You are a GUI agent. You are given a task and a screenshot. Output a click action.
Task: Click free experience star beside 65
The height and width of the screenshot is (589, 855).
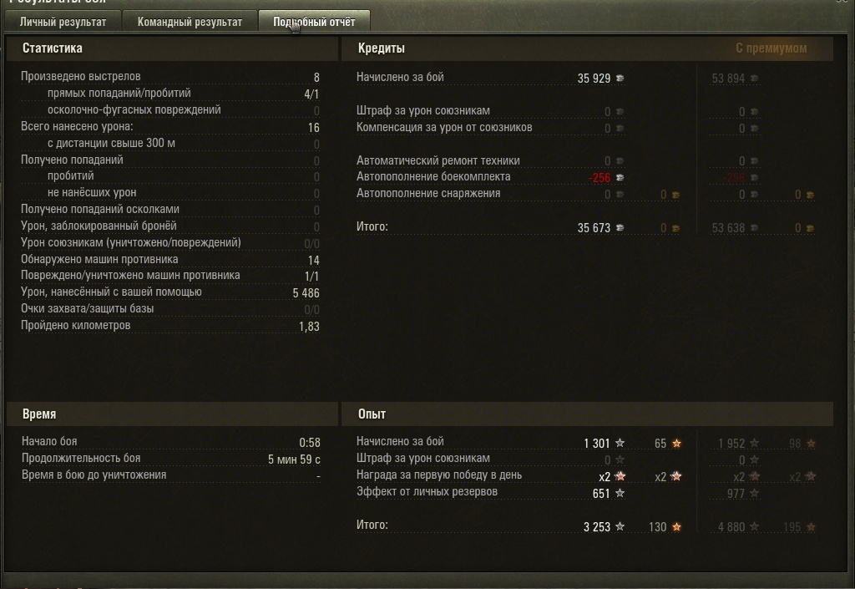pos(676,443)
